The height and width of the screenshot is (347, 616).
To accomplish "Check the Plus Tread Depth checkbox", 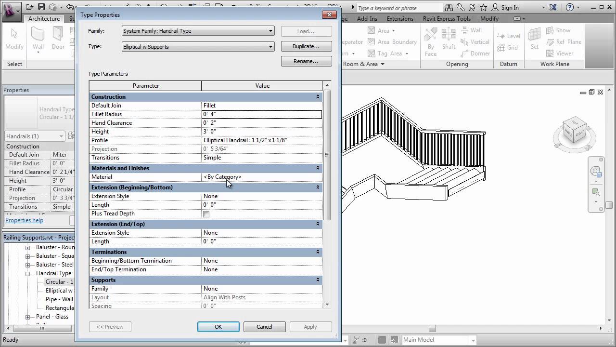I will [x=206, y=214].
